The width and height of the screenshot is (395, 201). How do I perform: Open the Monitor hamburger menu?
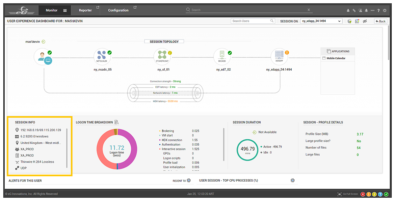(65, 10)
